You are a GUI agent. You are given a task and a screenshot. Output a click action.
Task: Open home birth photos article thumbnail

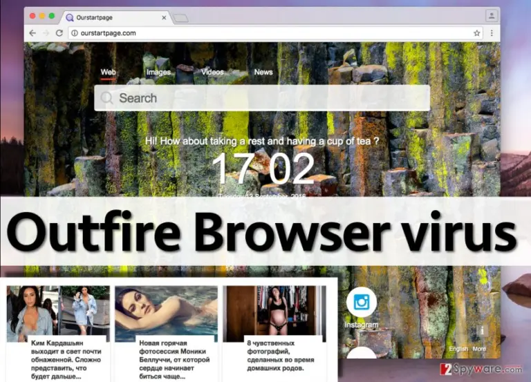pos(274,314)
